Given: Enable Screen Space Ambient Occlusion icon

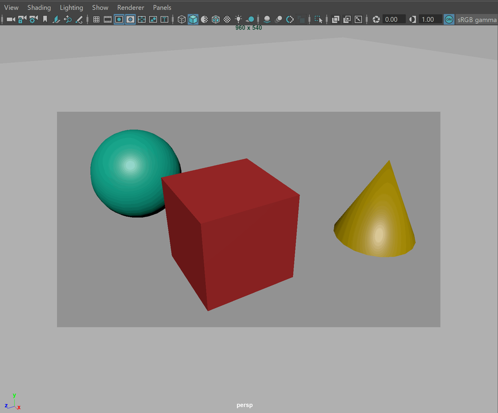Looking at the screenshot, I should (267, 19).
